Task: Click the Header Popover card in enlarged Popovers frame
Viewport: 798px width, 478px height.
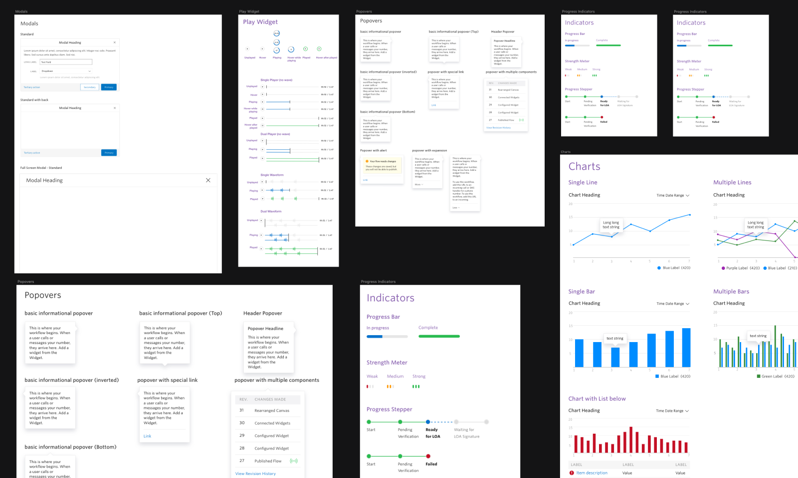Action: point(269,348)
